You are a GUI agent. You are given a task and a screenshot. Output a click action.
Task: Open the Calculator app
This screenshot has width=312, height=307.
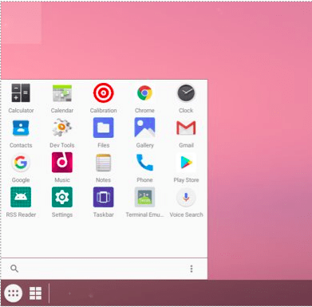point(21,93)
